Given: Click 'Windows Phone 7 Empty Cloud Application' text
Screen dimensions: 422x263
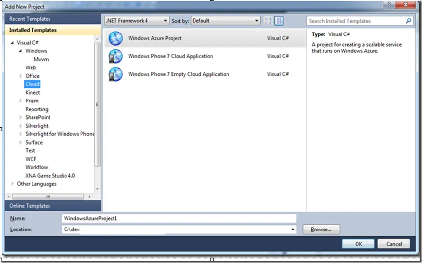Looking at the screenshot, I should pos(179,74).
